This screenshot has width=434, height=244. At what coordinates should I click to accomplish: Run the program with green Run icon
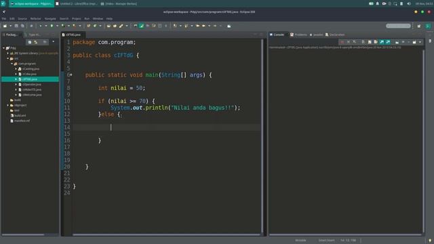pyautogui.click(x=52, y=26)
